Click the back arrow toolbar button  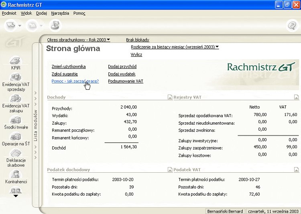pyautogui.click(x=11, y=25)
